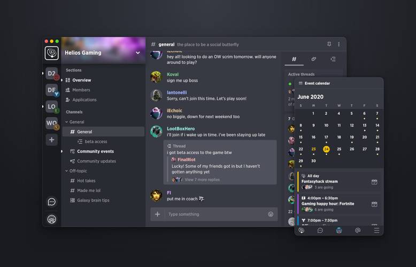This screenshot has width=416, height=267.
Task: Select the General channel
Action: coord(104,132)
